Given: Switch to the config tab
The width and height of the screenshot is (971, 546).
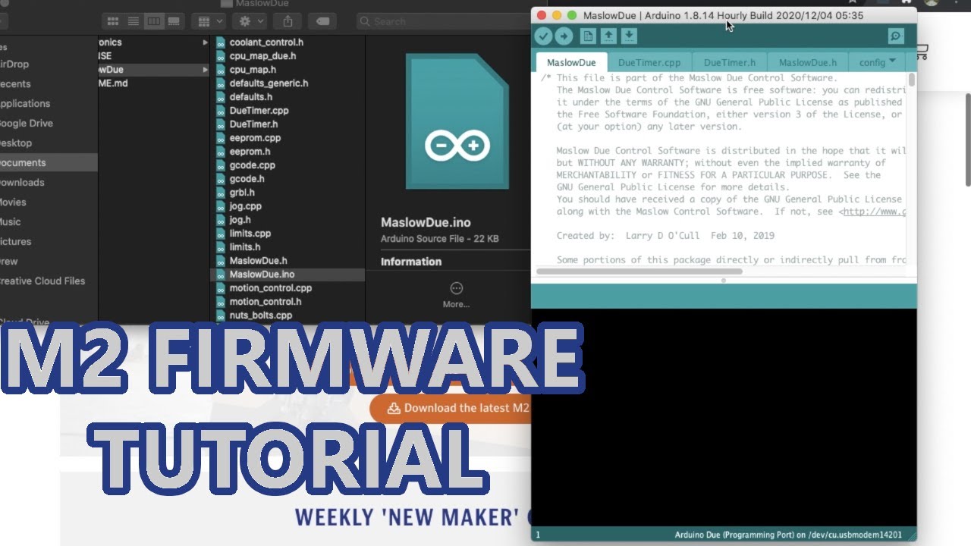Looking at the screenshot, I should pyautogui.click(x=872, y=62).
